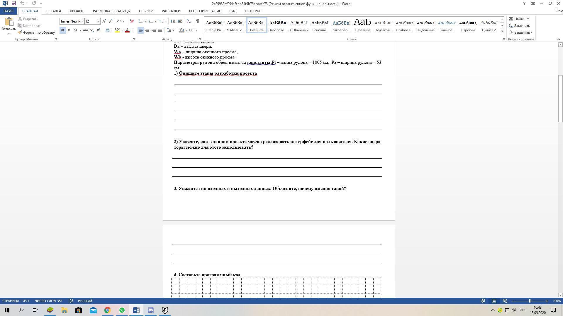This screenshot has height=316, width=563.
Task: Switch to the ВСТАВКА tab
Action: click(54, 11)
